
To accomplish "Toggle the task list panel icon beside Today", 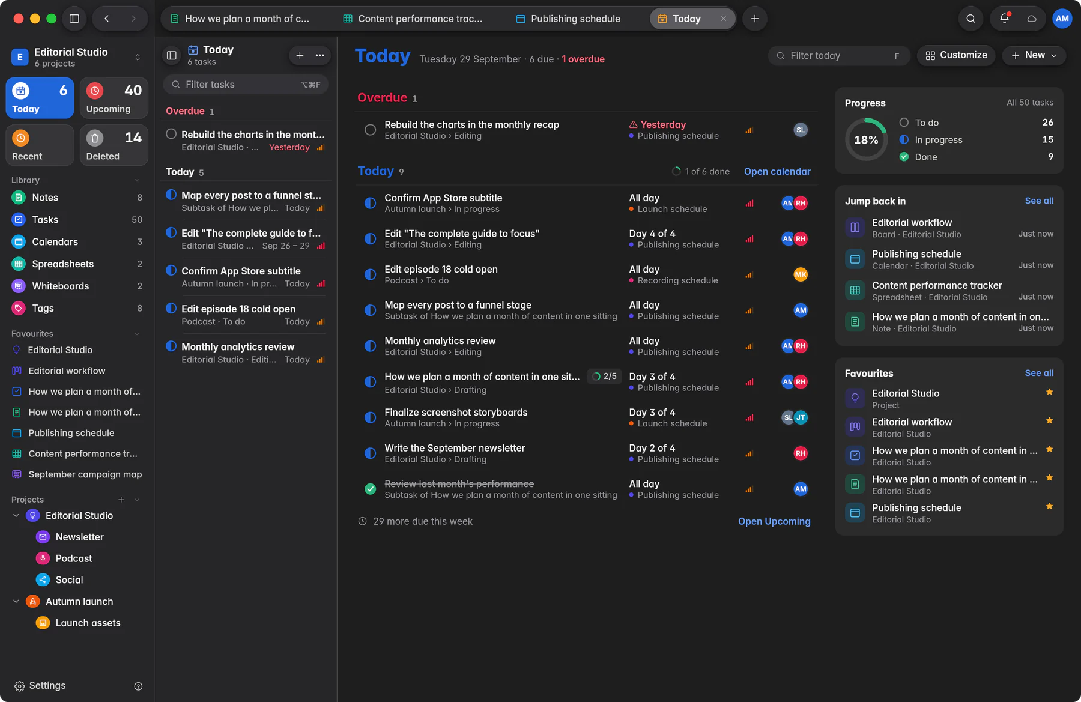I will pyautogui.click(x=172, y=55).
